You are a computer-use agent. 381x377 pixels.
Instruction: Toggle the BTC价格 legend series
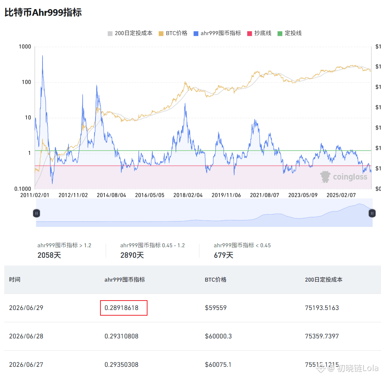[x=173, y=33]
